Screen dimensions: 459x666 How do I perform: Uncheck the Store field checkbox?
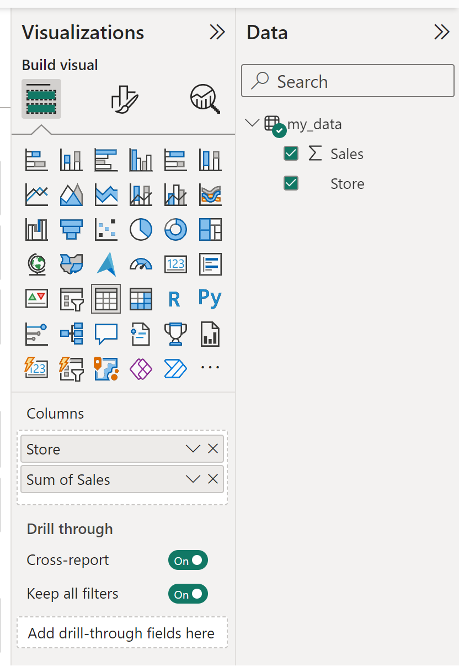pyautogui.click(x=291, y=183)
